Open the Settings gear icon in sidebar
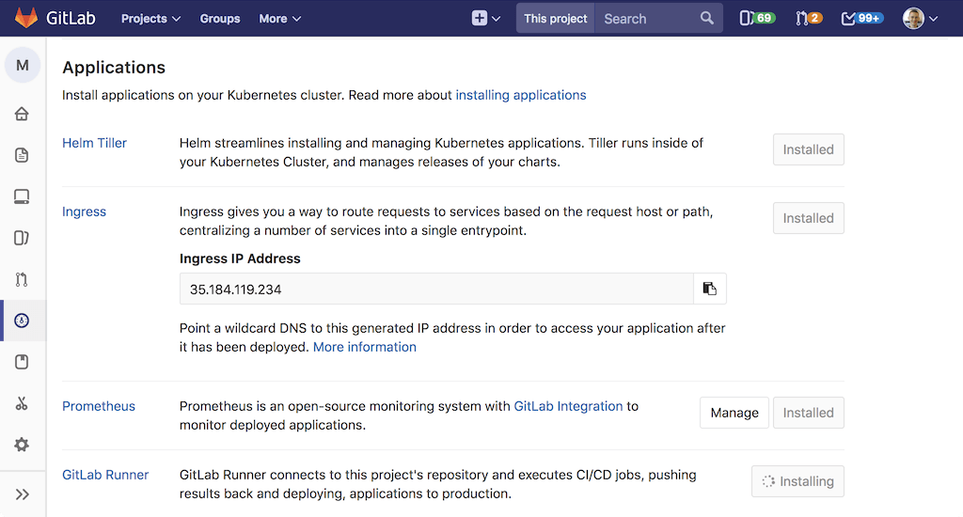 (22, 445)
